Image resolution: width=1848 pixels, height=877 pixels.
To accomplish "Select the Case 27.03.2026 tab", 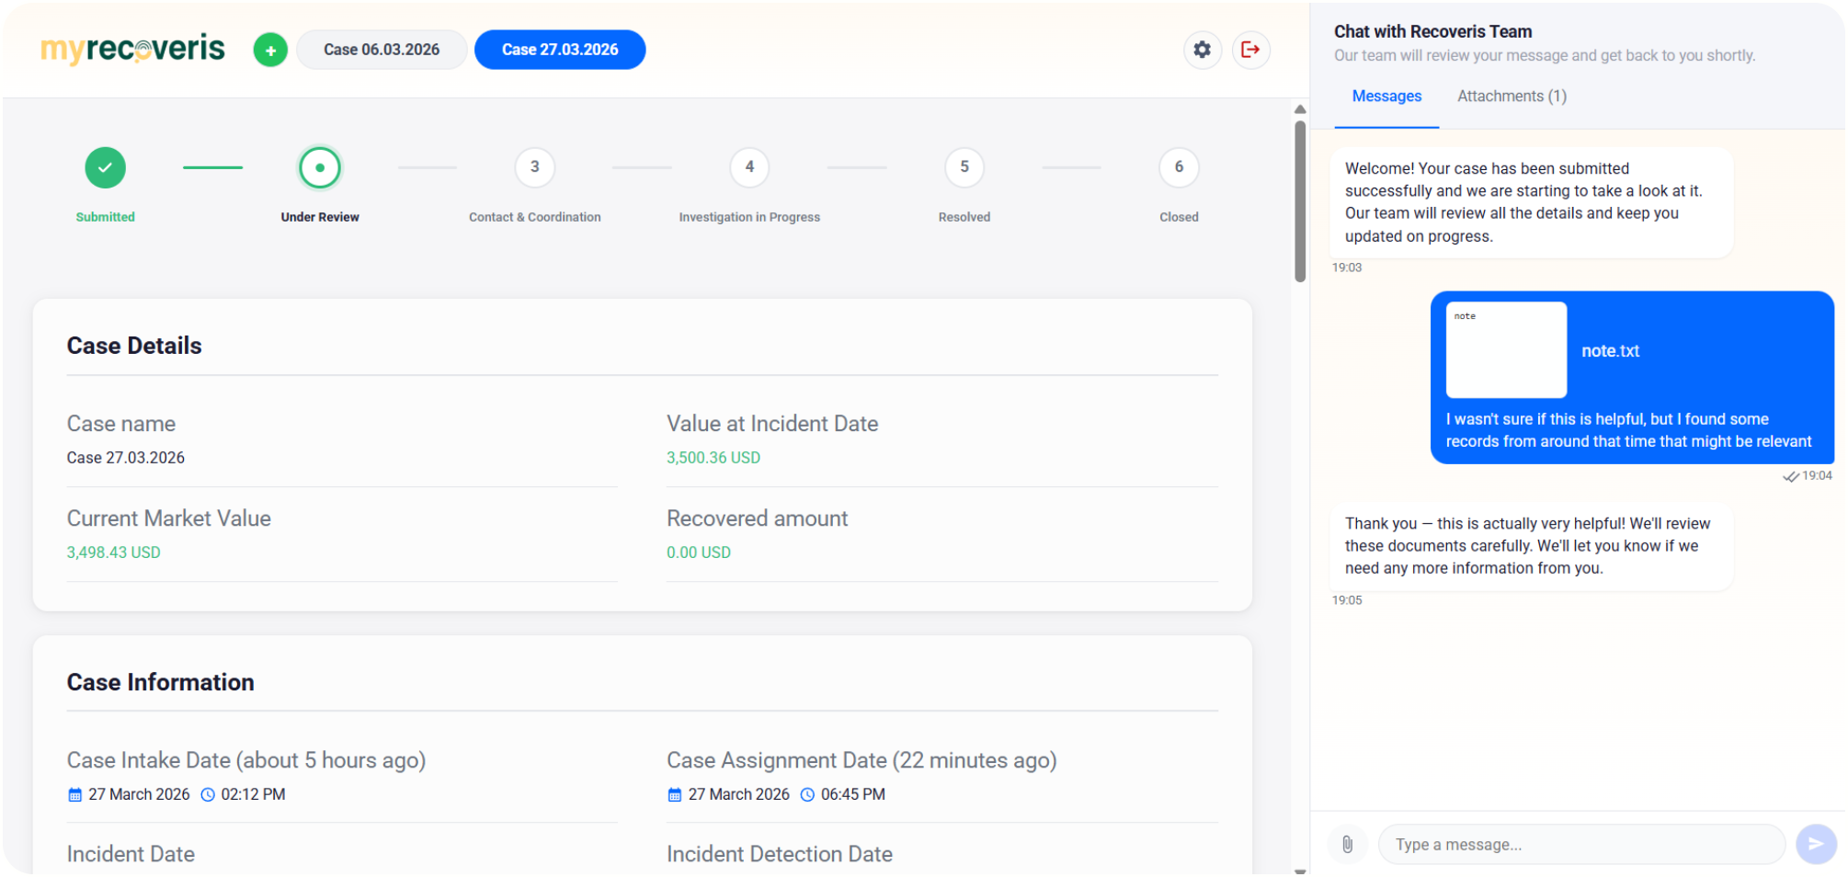I will tap(560, 50).
